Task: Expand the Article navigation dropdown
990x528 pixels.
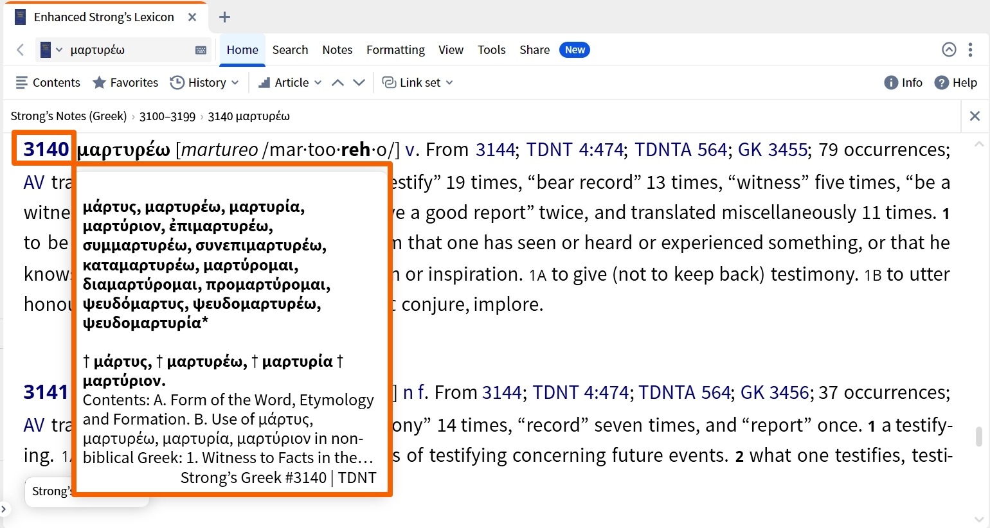Action: [290, 82]
